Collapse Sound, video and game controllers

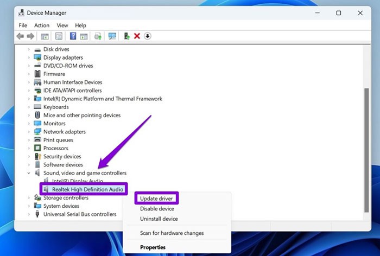(x=29, y=173)
